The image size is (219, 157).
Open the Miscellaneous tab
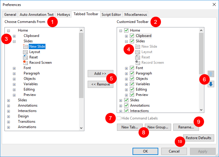coord(136,15)
